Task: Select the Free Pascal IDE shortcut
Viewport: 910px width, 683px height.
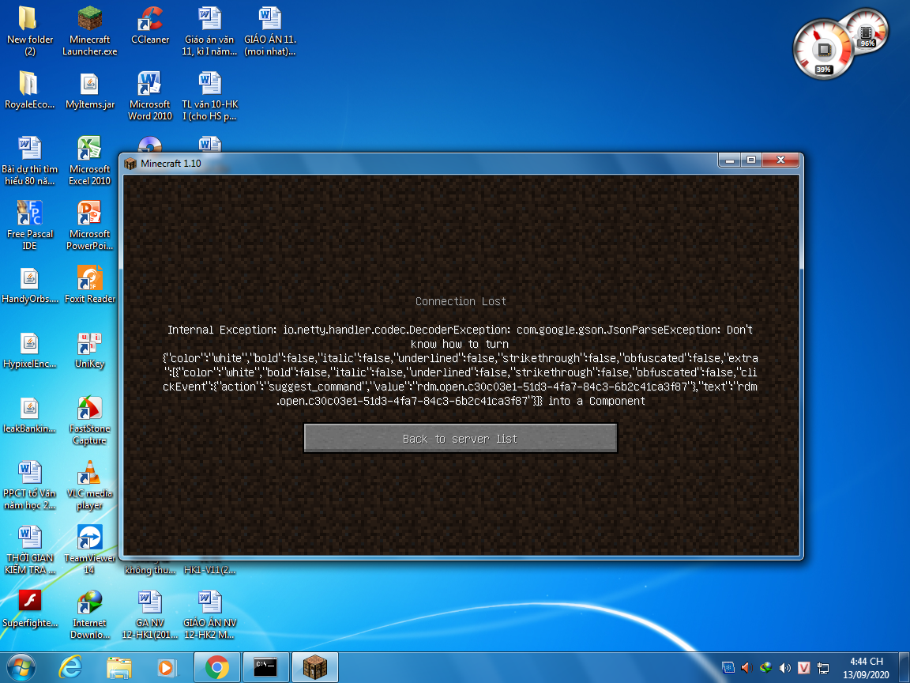Action: click(x=29, y=225)
